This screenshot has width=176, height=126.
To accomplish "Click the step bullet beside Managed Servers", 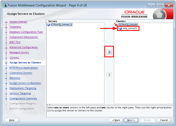I will point(6,52).
